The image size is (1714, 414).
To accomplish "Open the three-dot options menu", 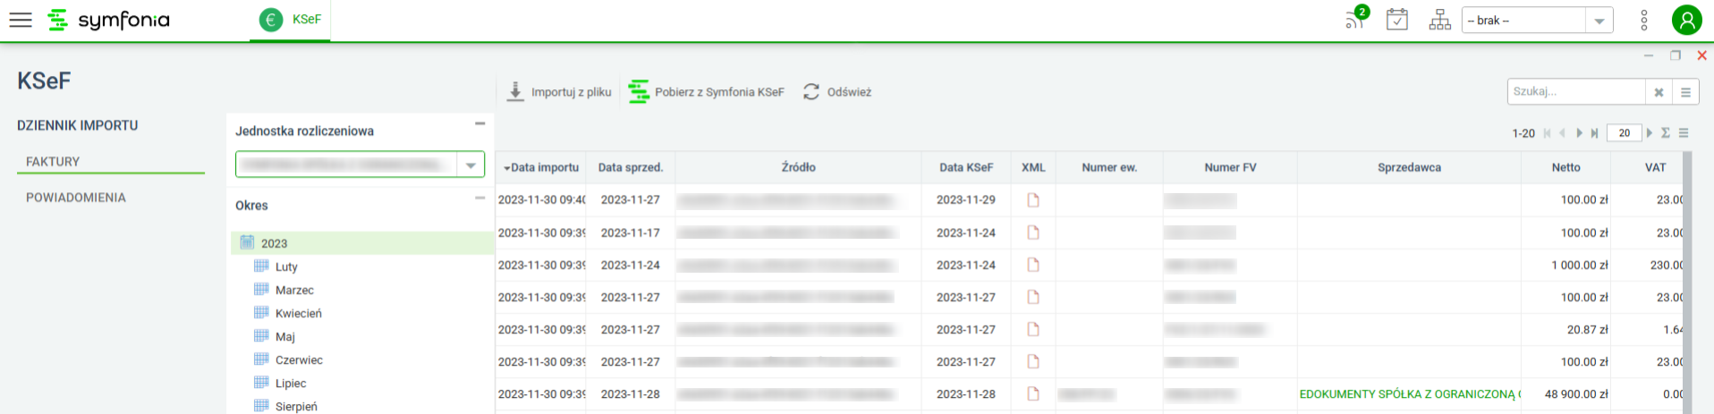I will click(x=1643, y=20).
